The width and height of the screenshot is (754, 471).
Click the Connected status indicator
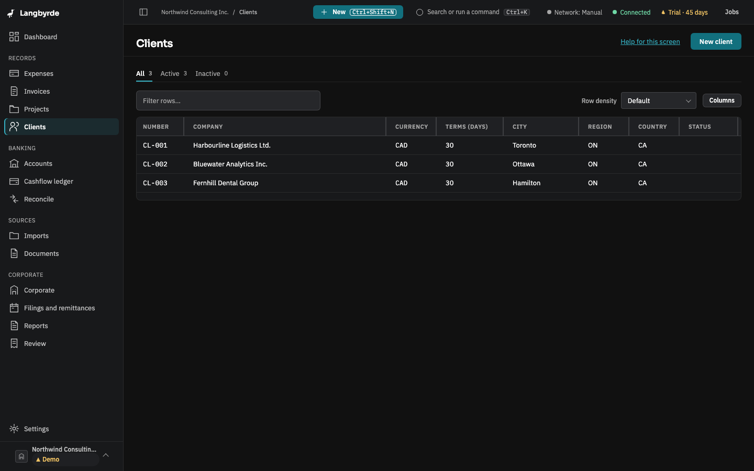pos(631,12)
